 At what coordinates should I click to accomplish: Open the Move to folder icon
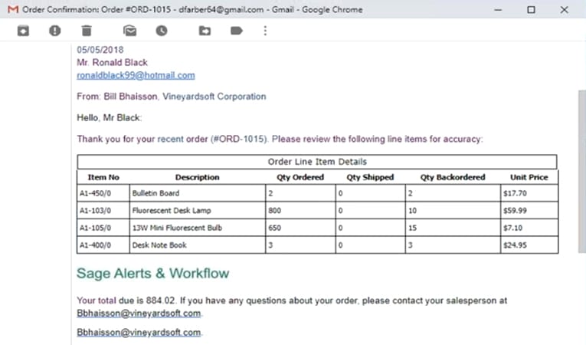pyautogui.click(x=205, y=31)
